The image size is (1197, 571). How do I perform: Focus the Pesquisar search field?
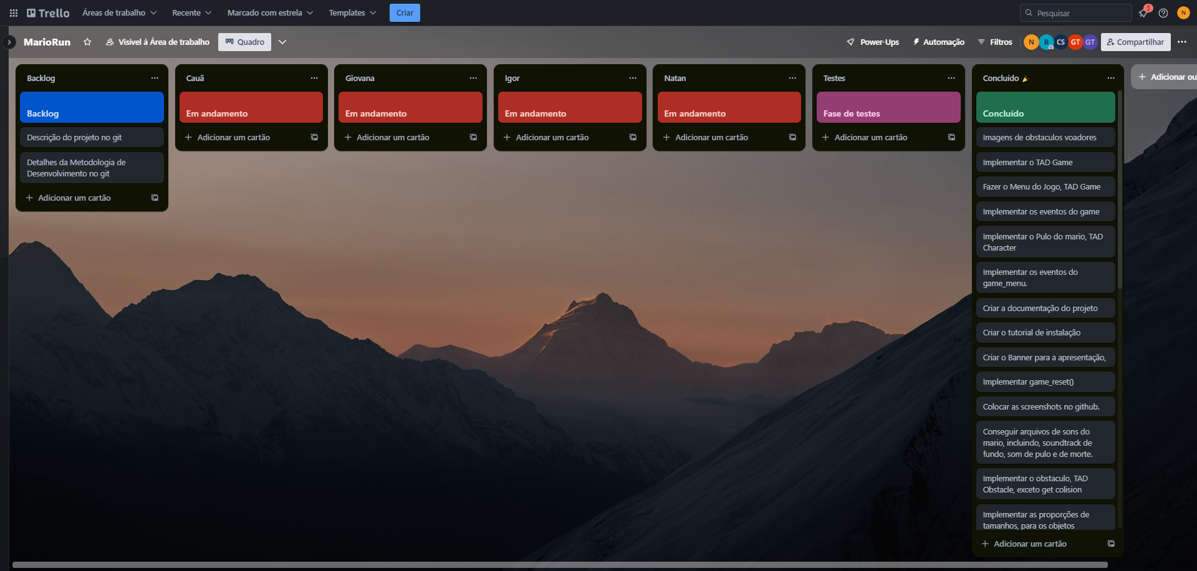pos(1075,13)
